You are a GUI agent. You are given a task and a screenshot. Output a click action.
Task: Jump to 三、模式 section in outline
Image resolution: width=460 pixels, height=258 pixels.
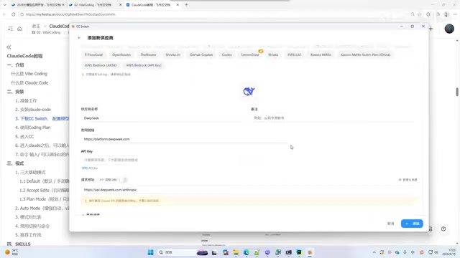pyautogui.click(x=15, y=163)
